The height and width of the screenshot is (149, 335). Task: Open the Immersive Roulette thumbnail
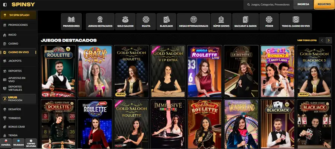(x=168, y=124)
